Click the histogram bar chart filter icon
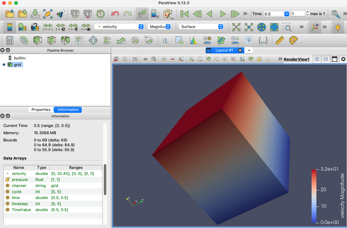 pyautogui.click(x=193, y=40)
